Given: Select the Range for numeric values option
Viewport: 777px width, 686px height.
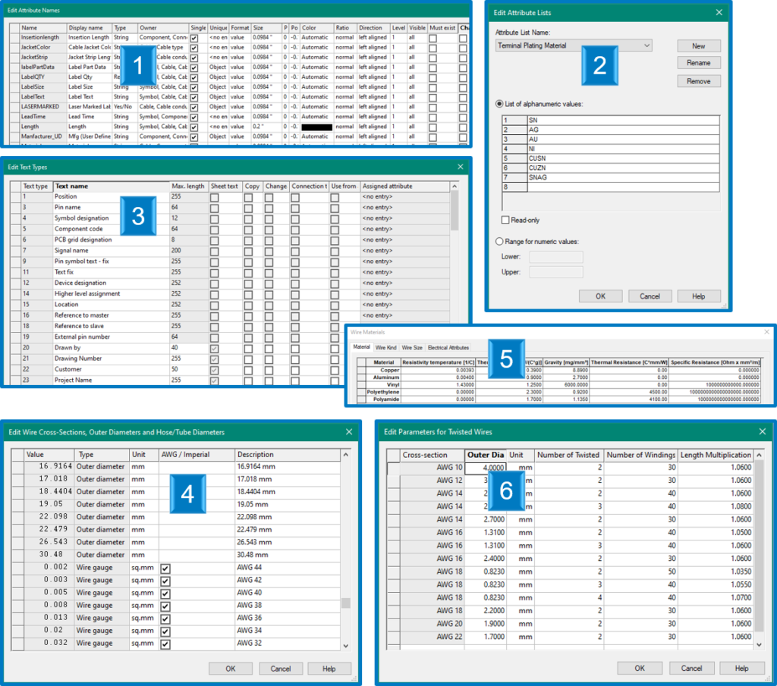Looking at the screenshot, I should pyautogui.click(x=499, y=241).
